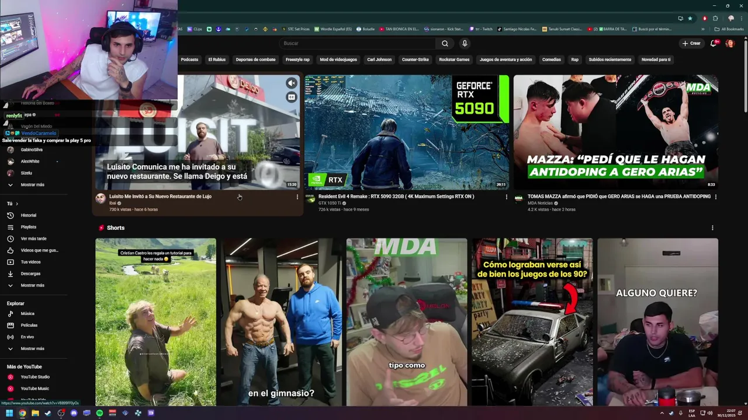748x420 pixels.
Task: Open the Tú section chevron
Action: pyautogui.click(x=17, y=204)
